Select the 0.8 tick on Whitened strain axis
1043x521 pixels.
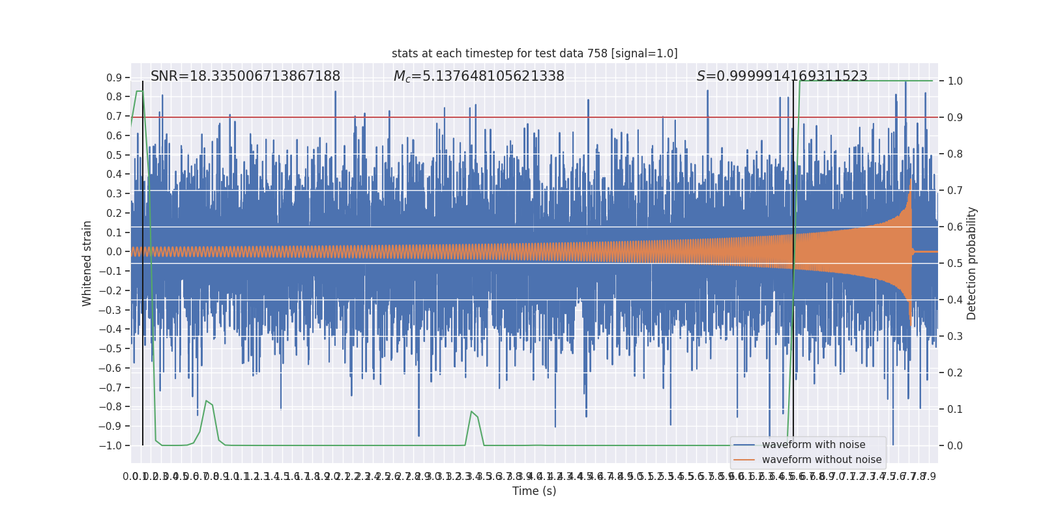114,96
